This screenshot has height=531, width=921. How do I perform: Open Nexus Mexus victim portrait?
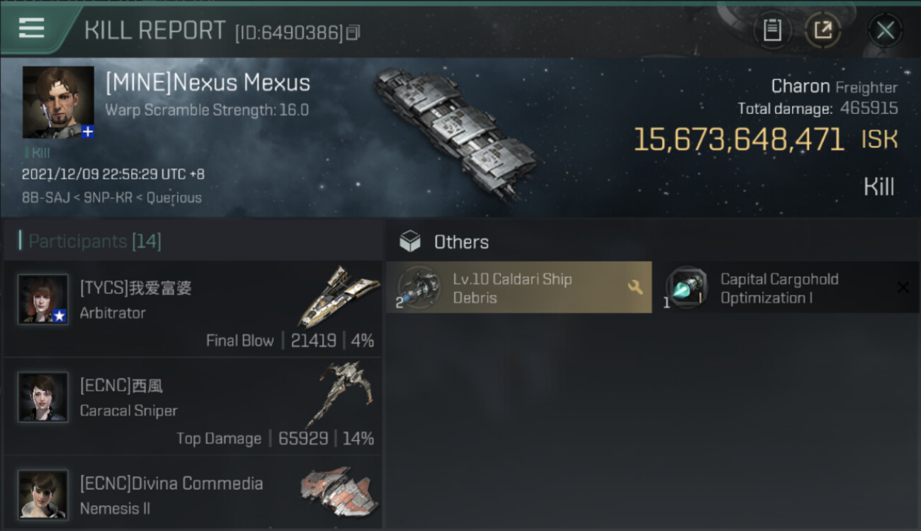(57, 102)
